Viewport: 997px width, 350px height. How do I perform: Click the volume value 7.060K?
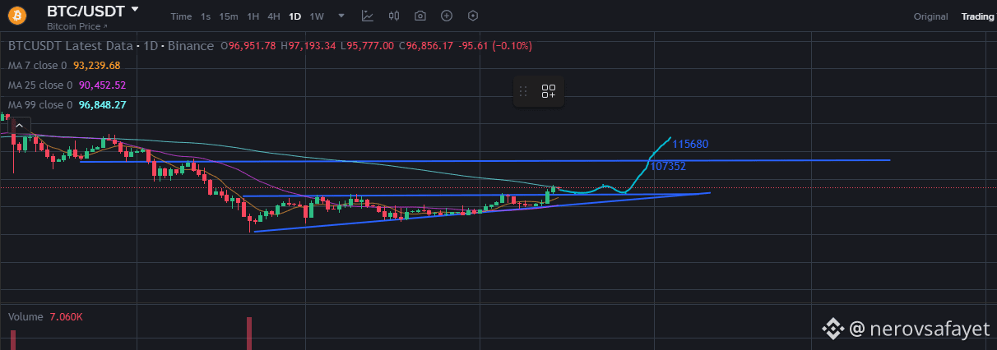tap(67, 316)
